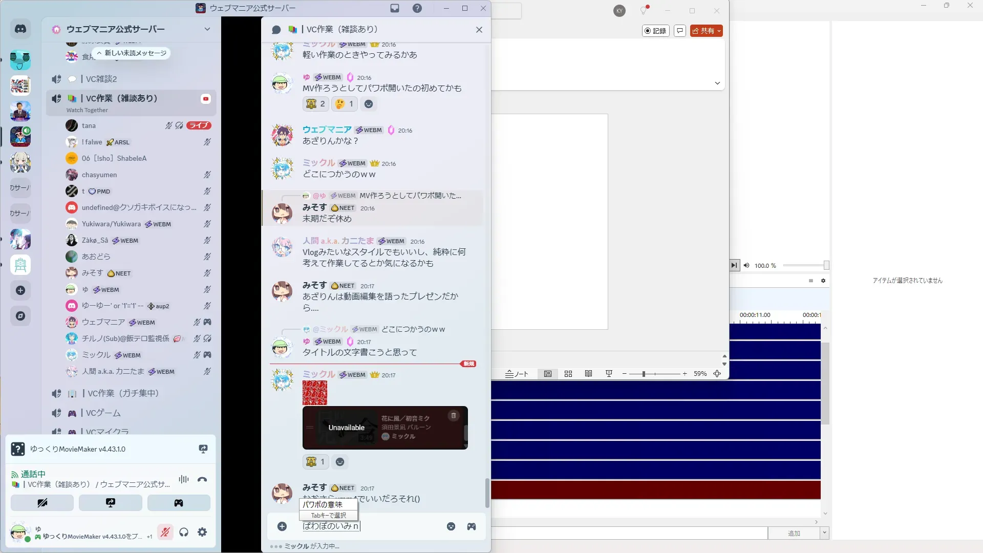
Task: Click the 新しい未読メッセージ new unread button
Action: tap(132, 53)
